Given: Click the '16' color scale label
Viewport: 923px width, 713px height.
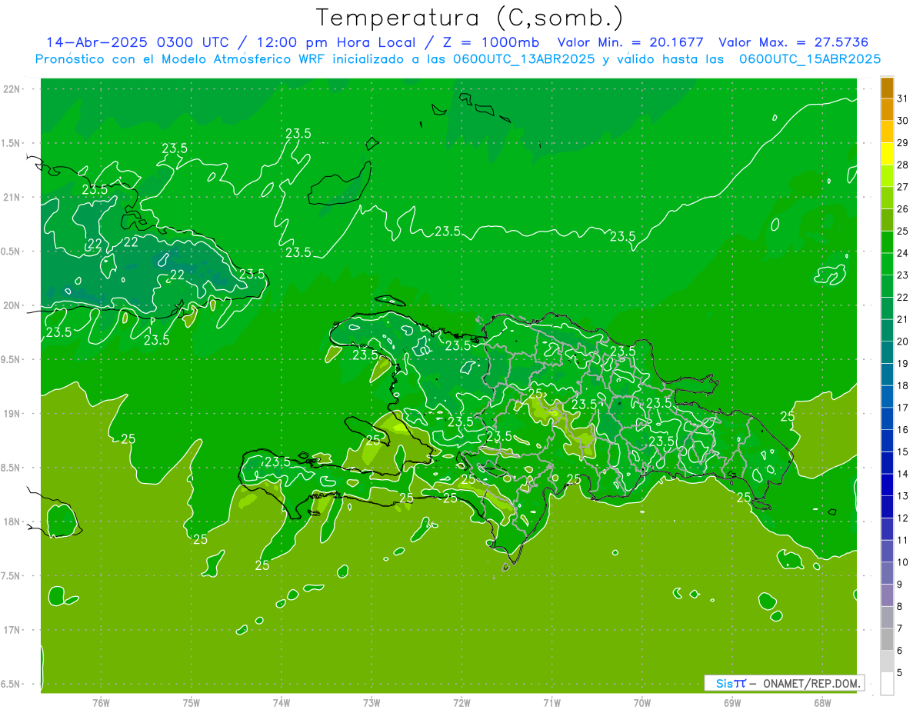Looking at the screenshot, I should 903,430.
